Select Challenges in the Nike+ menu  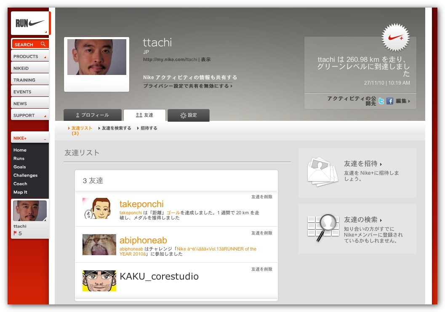click(25, 175)
